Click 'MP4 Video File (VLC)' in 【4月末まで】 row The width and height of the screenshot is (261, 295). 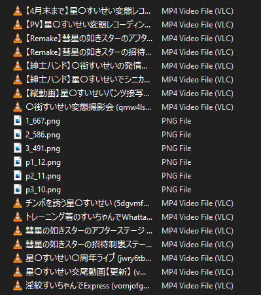pyautogui.click(x=198, y=11)
